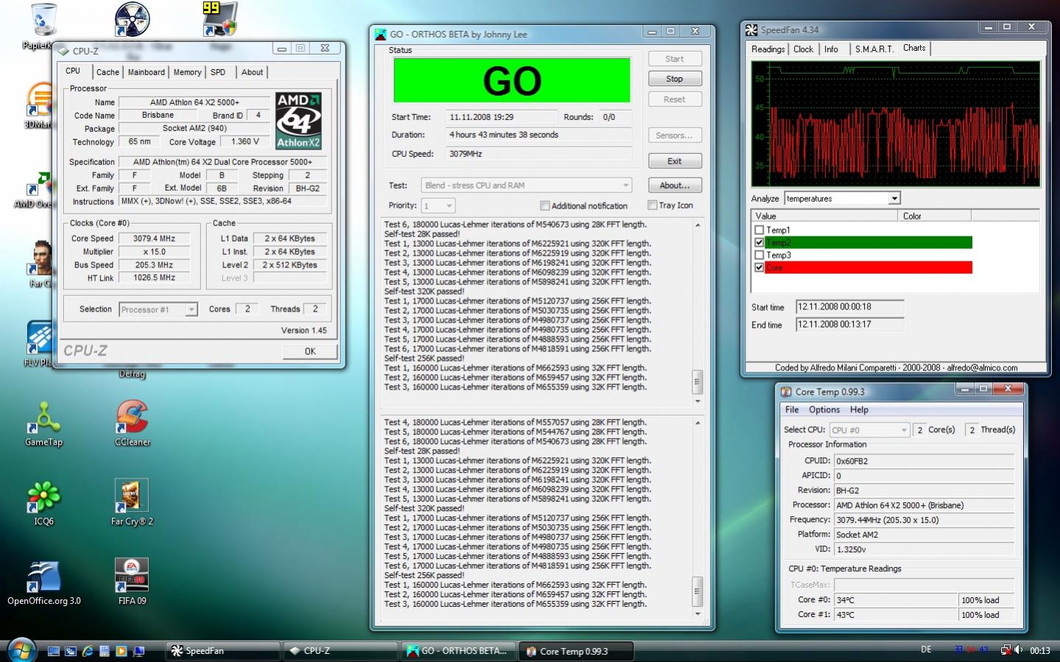Screen dimensions: 1060x662
Task: Open the GameTap desktop shortcut
Action: [x=43, y=417]
